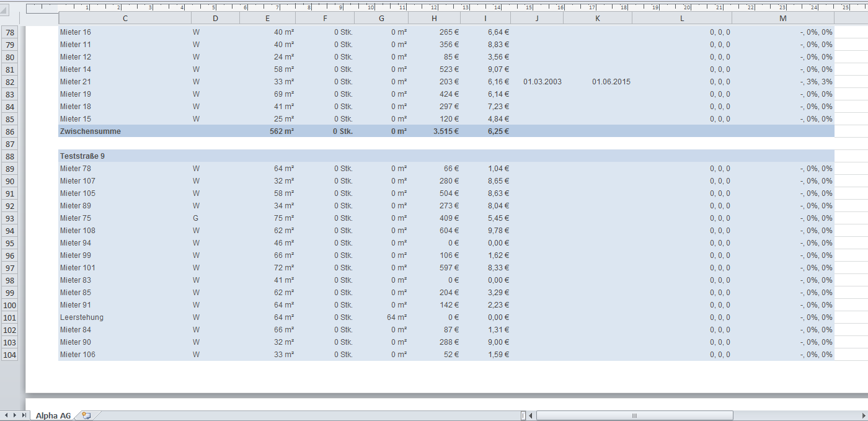
Task: Click the '356 €' rent cell
Action: coord(434,44)
